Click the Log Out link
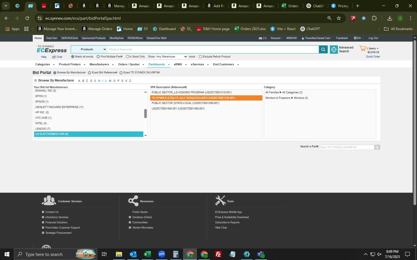Viewport: 417px width, 260px height. 373,38
